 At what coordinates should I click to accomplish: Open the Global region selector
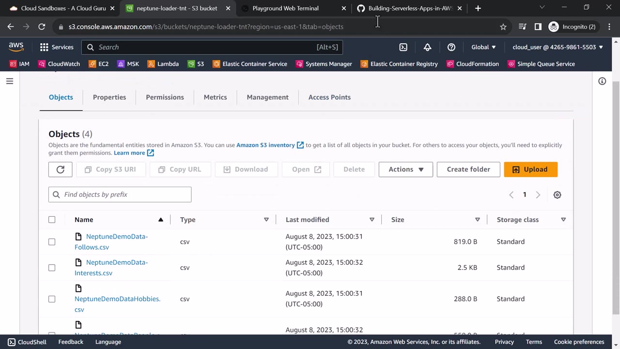pos(483,47)
